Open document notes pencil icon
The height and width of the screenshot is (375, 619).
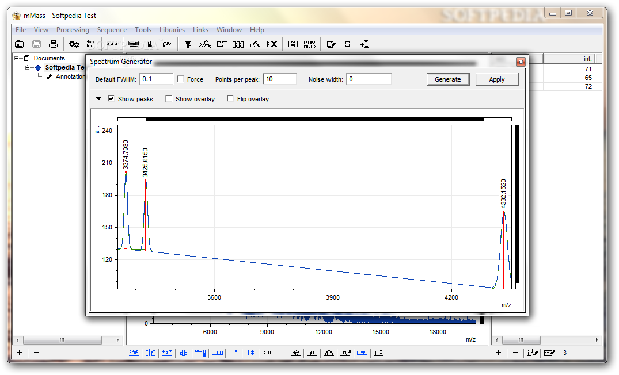(x=331, y=44)
